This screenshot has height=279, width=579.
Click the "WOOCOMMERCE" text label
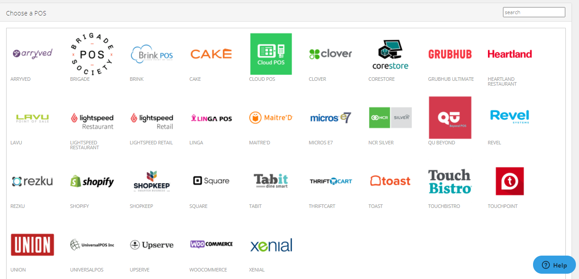click(x=208, y=270)
